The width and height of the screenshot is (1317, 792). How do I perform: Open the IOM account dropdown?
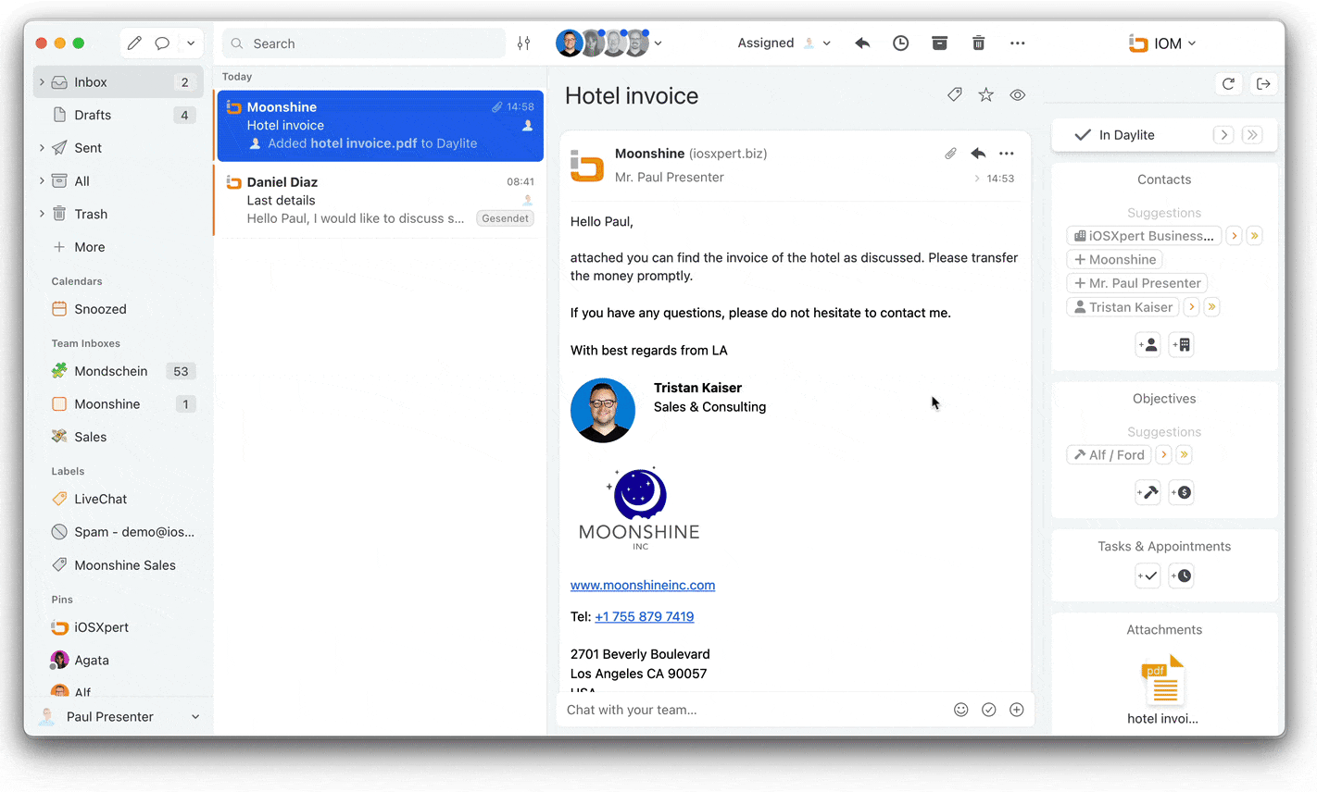(x=1162, y=43)
